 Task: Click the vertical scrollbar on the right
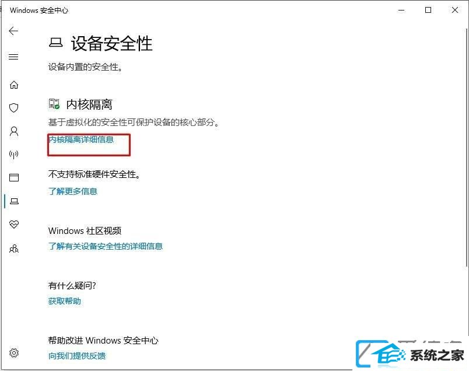[467, 146]
